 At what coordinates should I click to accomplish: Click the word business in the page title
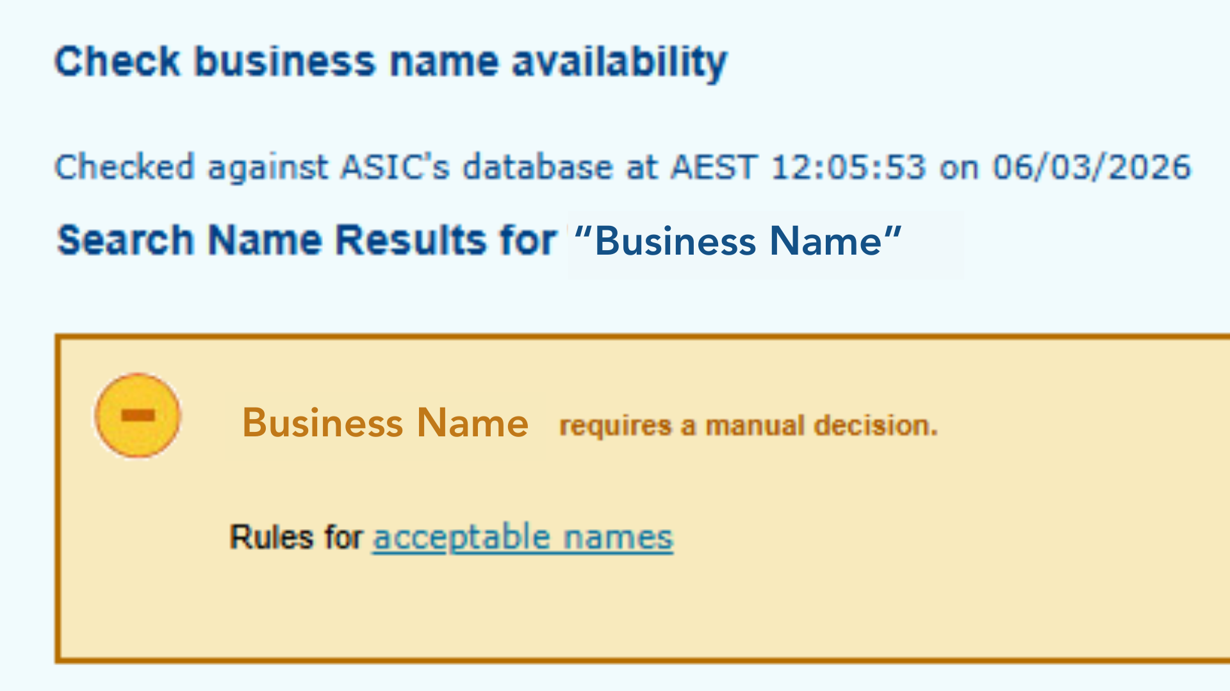coord(284,62)
